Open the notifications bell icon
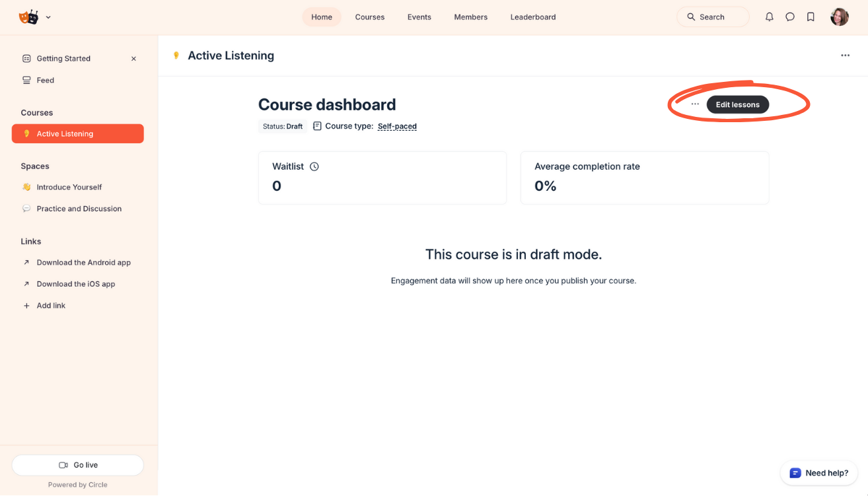The image size is (868, 496). pyautogui.click(x=769, y=17)
